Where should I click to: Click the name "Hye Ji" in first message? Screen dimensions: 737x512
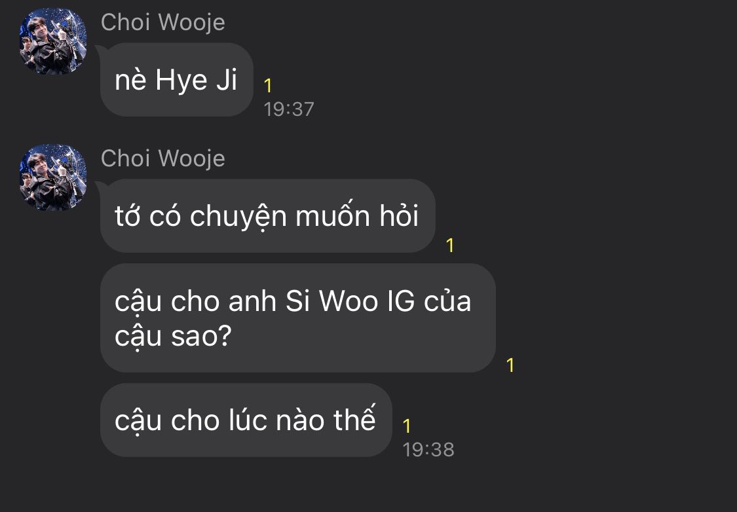tap(197, 79)
